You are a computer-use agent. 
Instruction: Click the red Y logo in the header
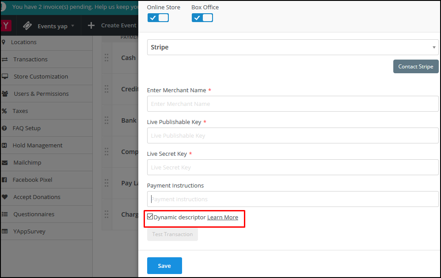pos(6,25)
